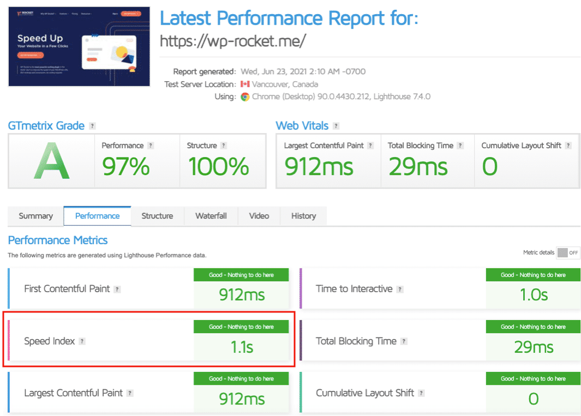Screen dimensions: 581x416
Task: Go to the History tab
Action: pyautogui.click(x=303, y=216)
